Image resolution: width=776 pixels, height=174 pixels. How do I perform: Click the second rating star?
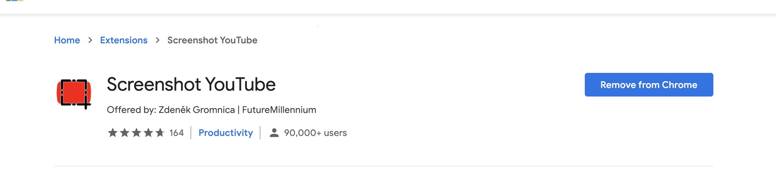click(x=125, y=133)
